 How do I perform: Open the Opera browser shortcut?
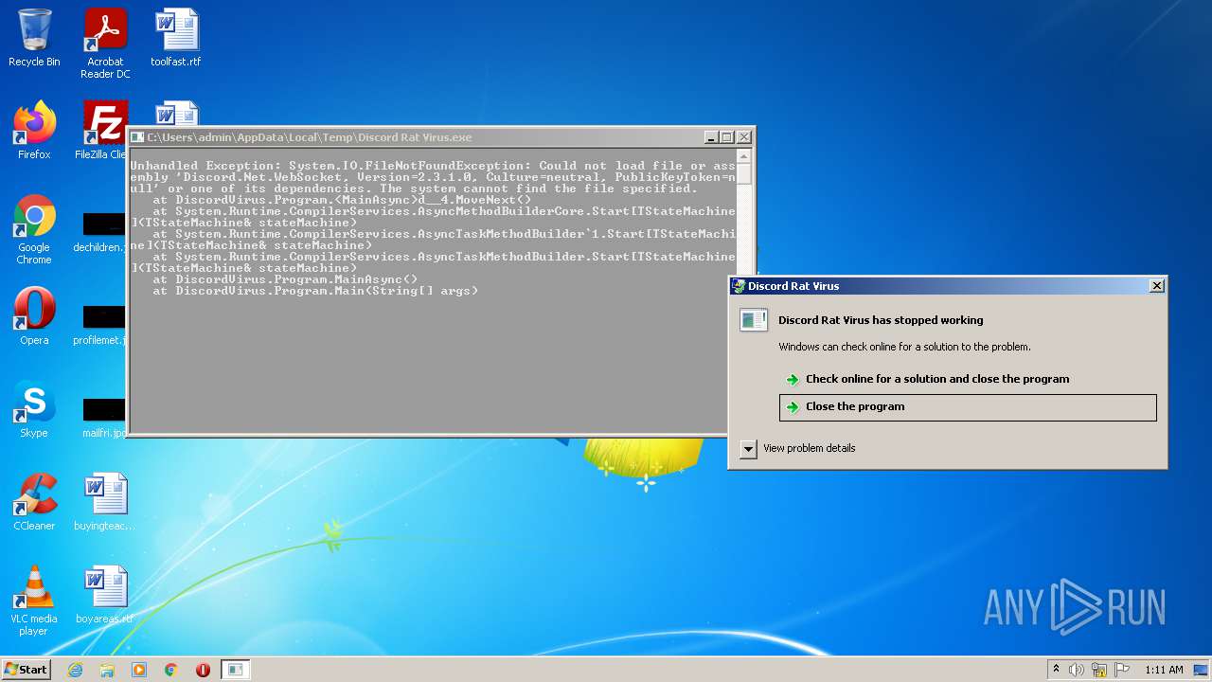point(34,316)
